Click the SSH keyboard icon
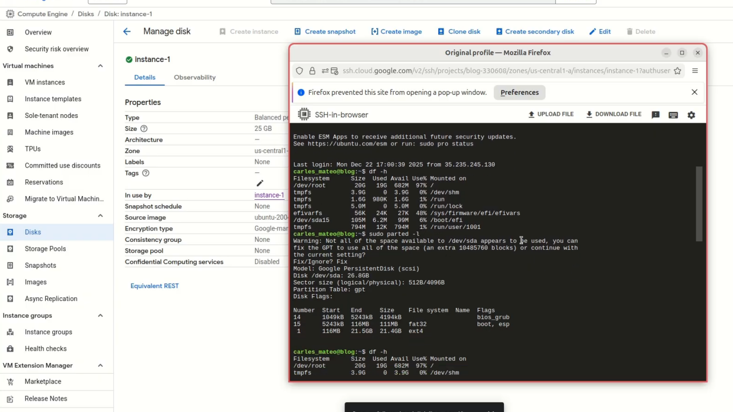 click(673, 115)
